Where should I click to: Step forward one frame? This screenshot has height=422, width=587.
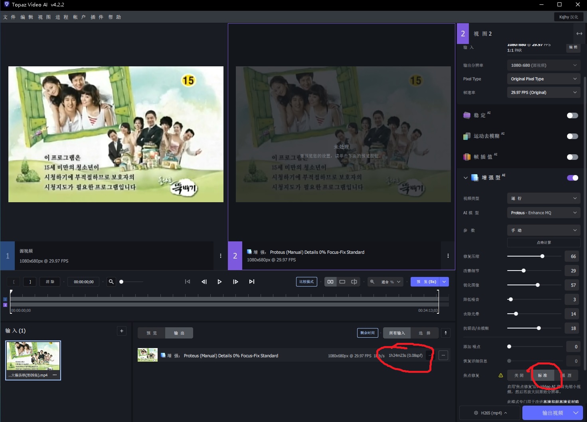[235, 282]
